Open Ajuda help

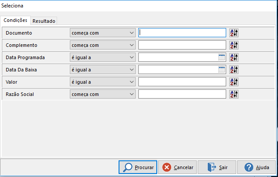(x=256, y=167)
